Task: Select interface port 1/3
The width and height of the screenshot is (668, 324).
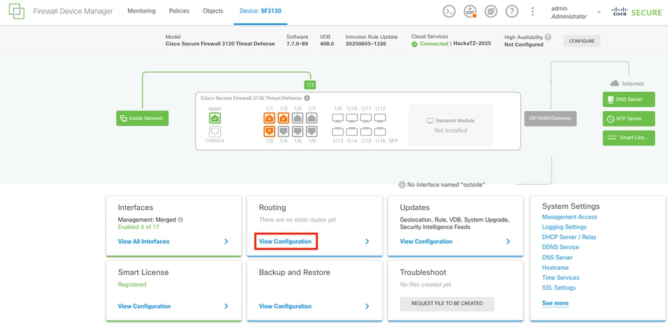Action: (283, 118)
